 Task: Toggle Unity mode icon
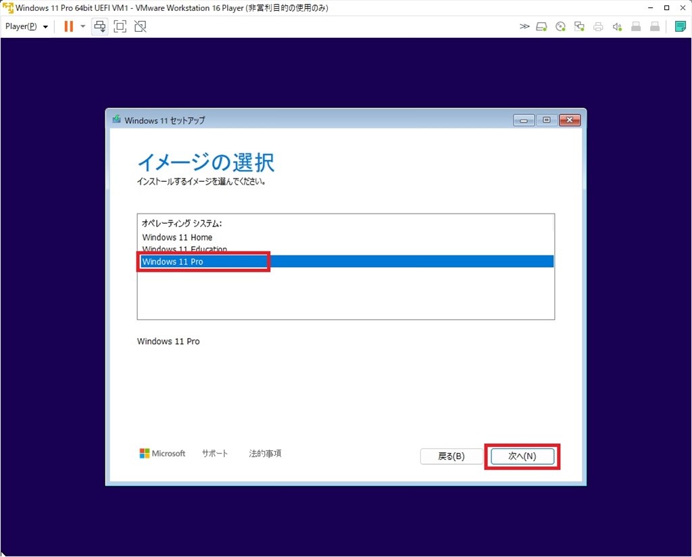tap(141, 26)
